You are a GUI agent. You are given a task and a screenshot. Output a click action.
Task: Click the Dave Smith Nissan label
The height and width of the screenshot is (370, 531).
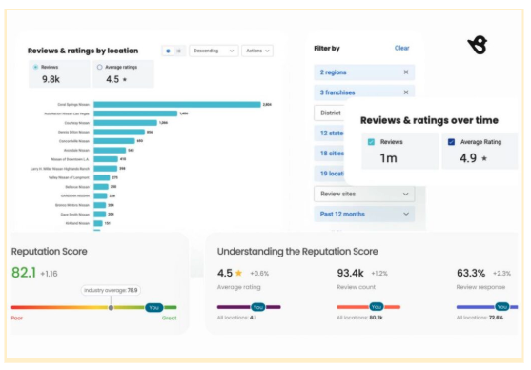[x=75, y=215]
